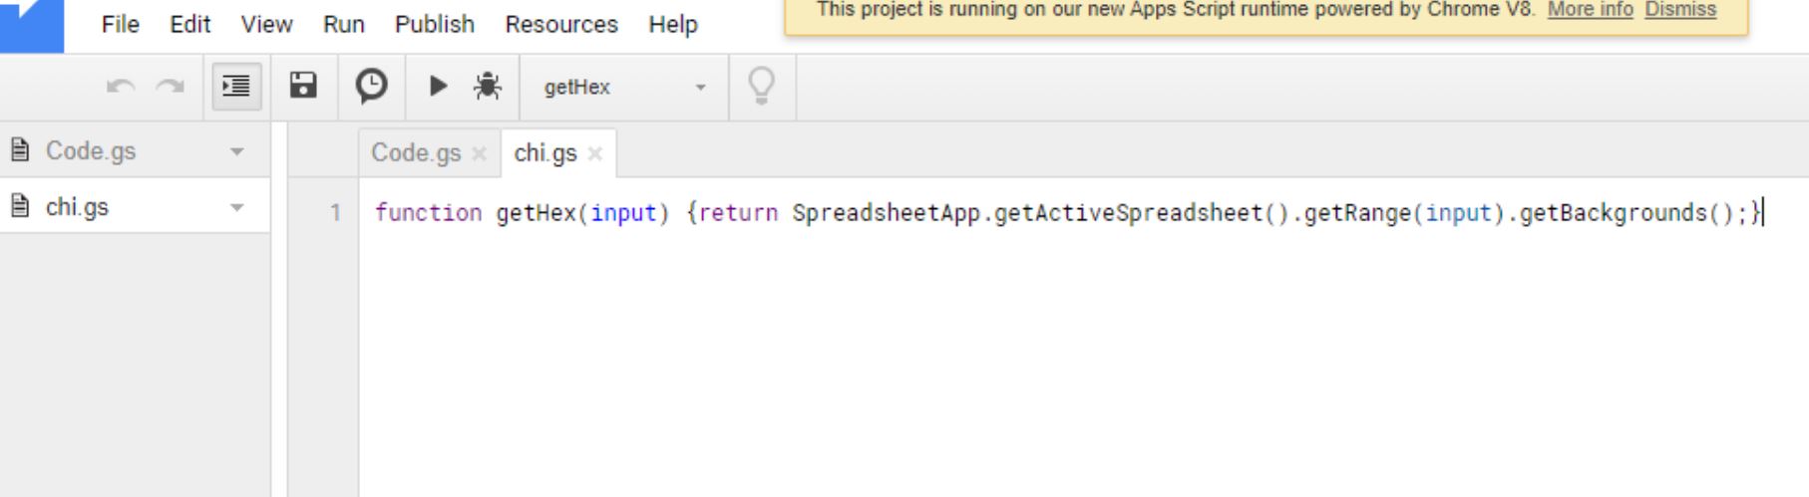Follow the More info link

tap(1590, 10)
